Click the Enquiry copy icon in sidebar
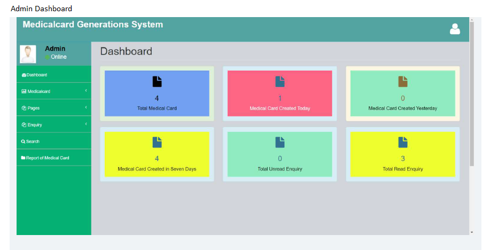Image resolution: width=490 pixels, height=250 pixels. 24,124
